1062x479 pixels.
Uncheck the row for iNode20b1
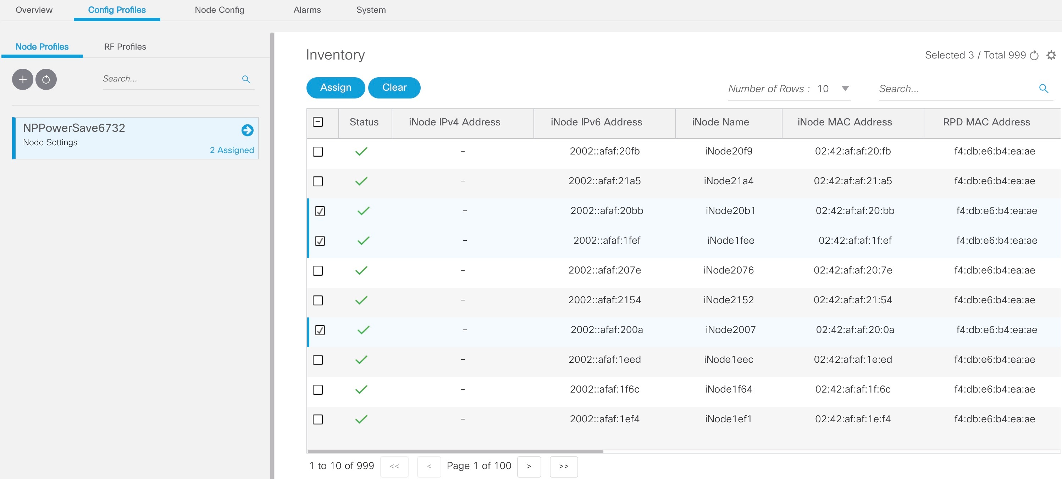[x=320, y=211]
